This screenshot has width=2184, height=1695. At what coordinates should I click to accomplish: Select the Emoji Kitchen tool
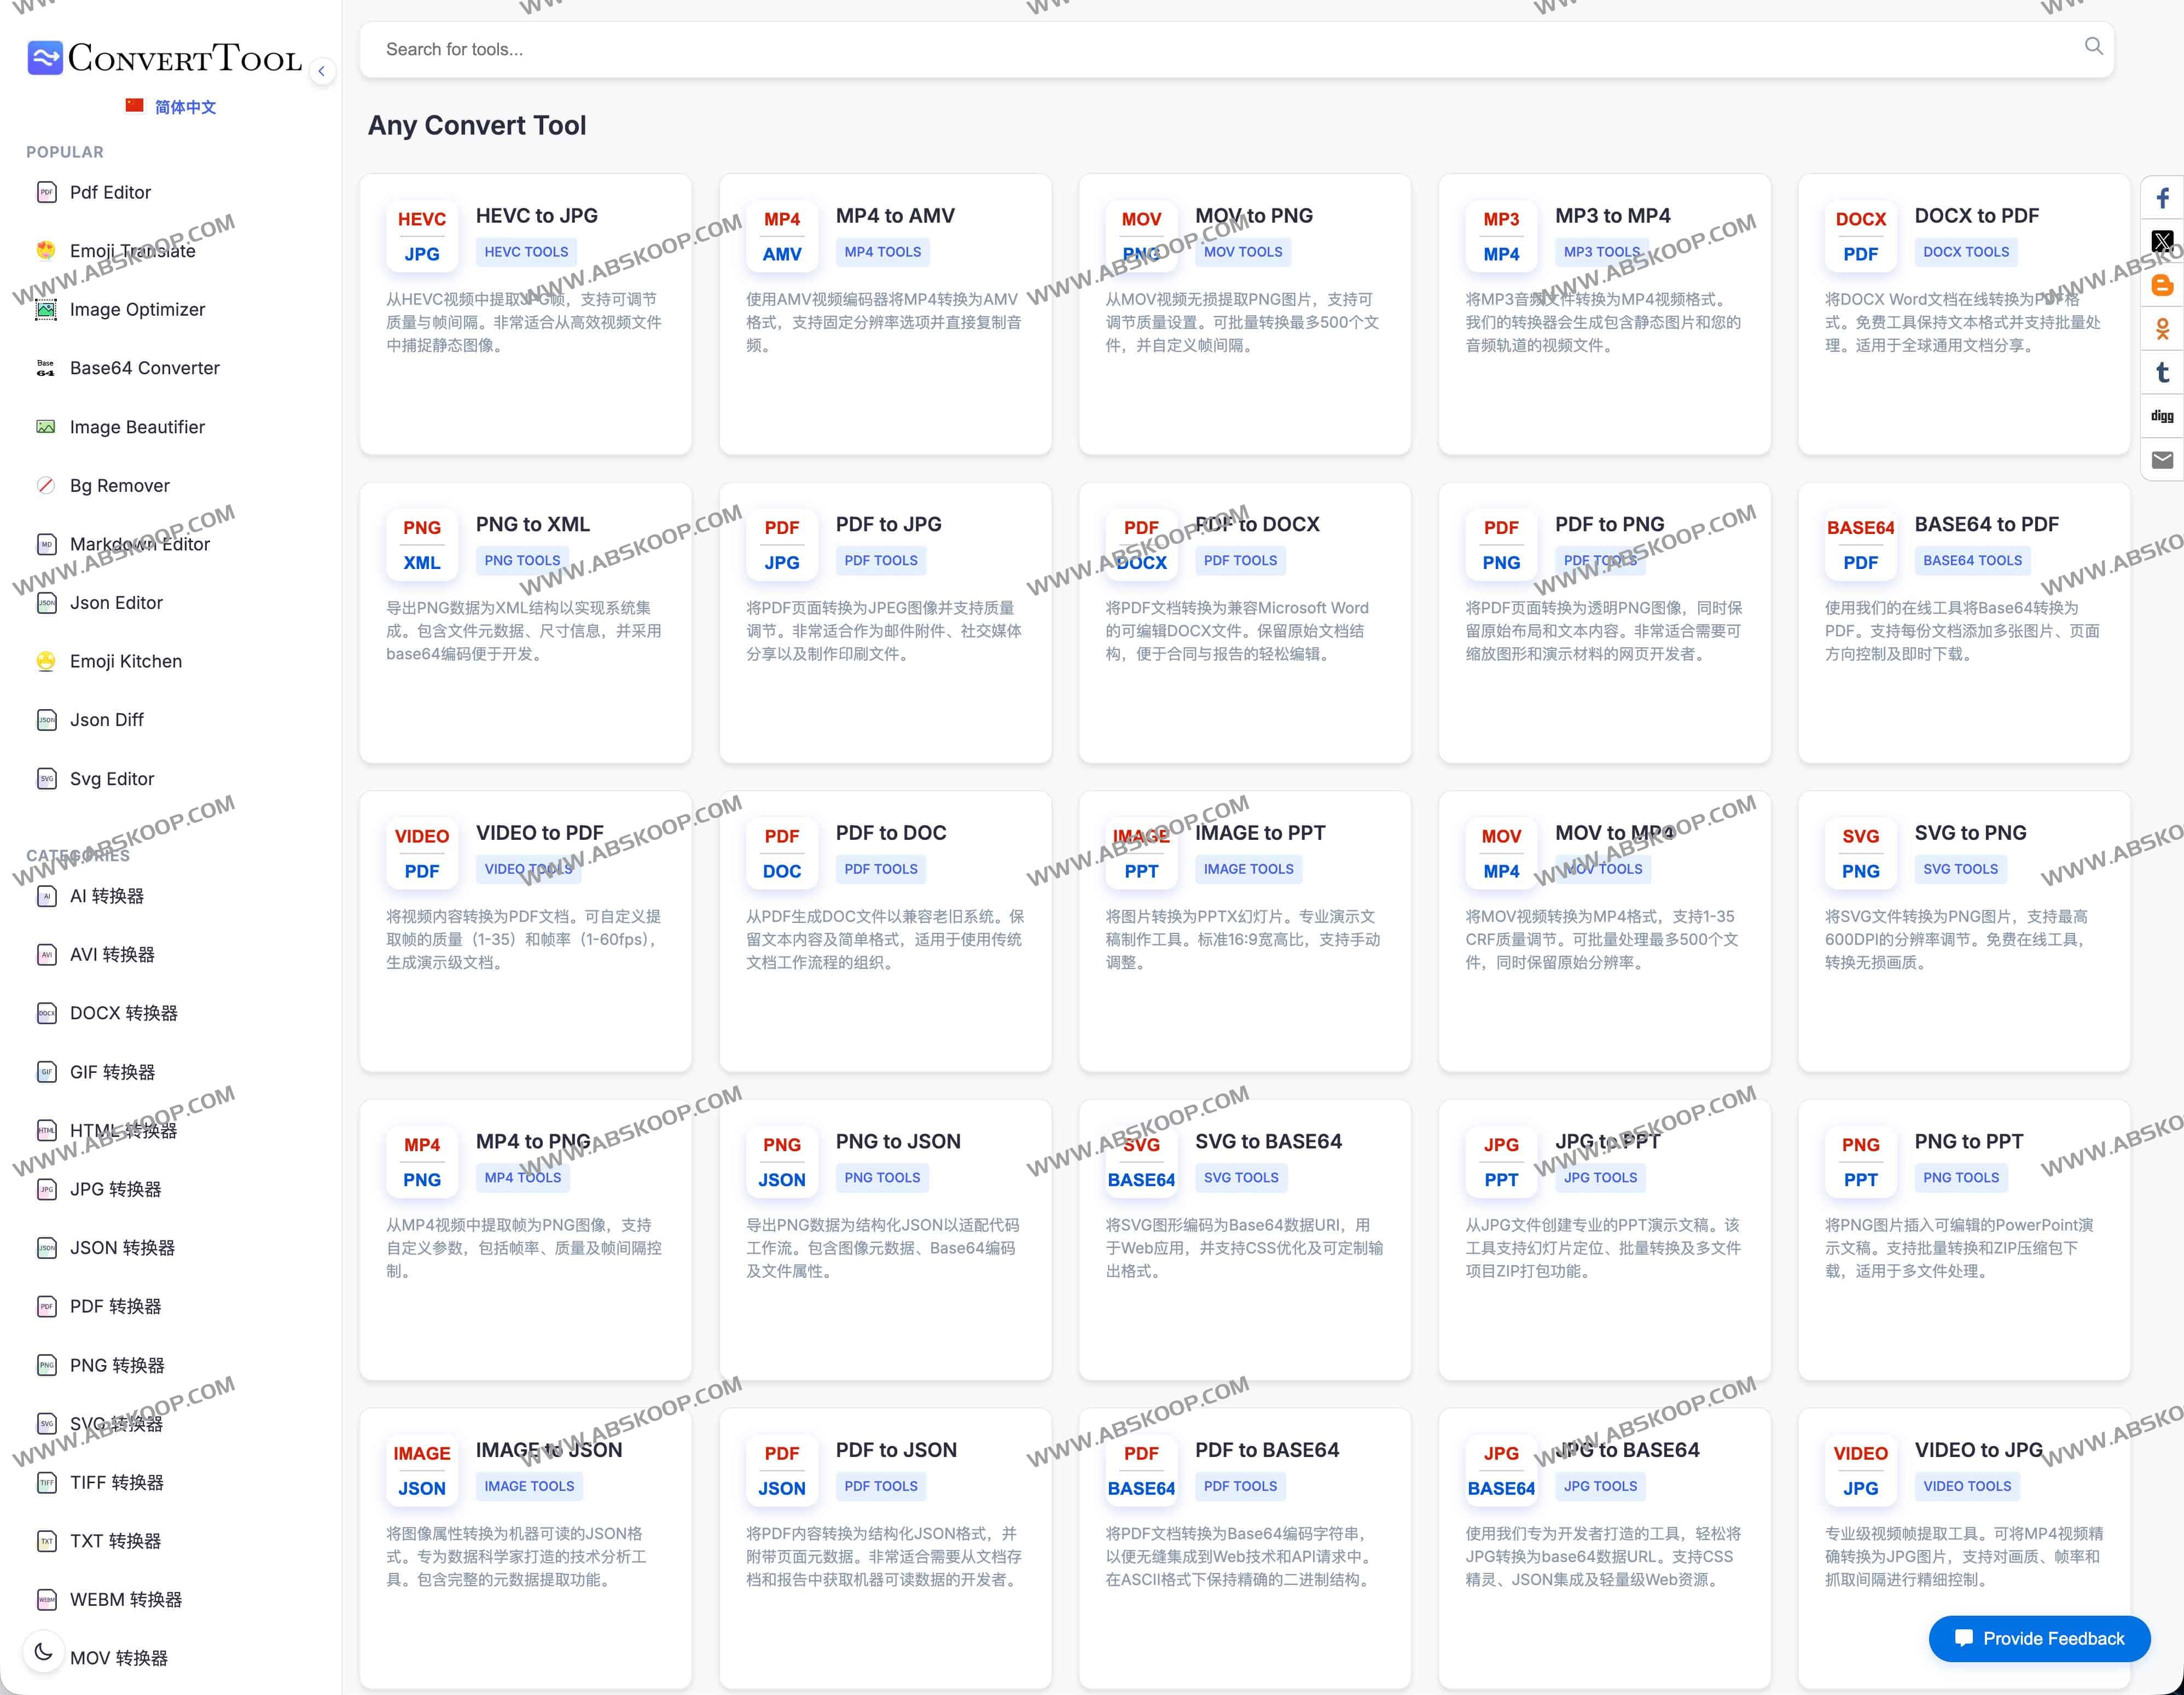point(125,661)
